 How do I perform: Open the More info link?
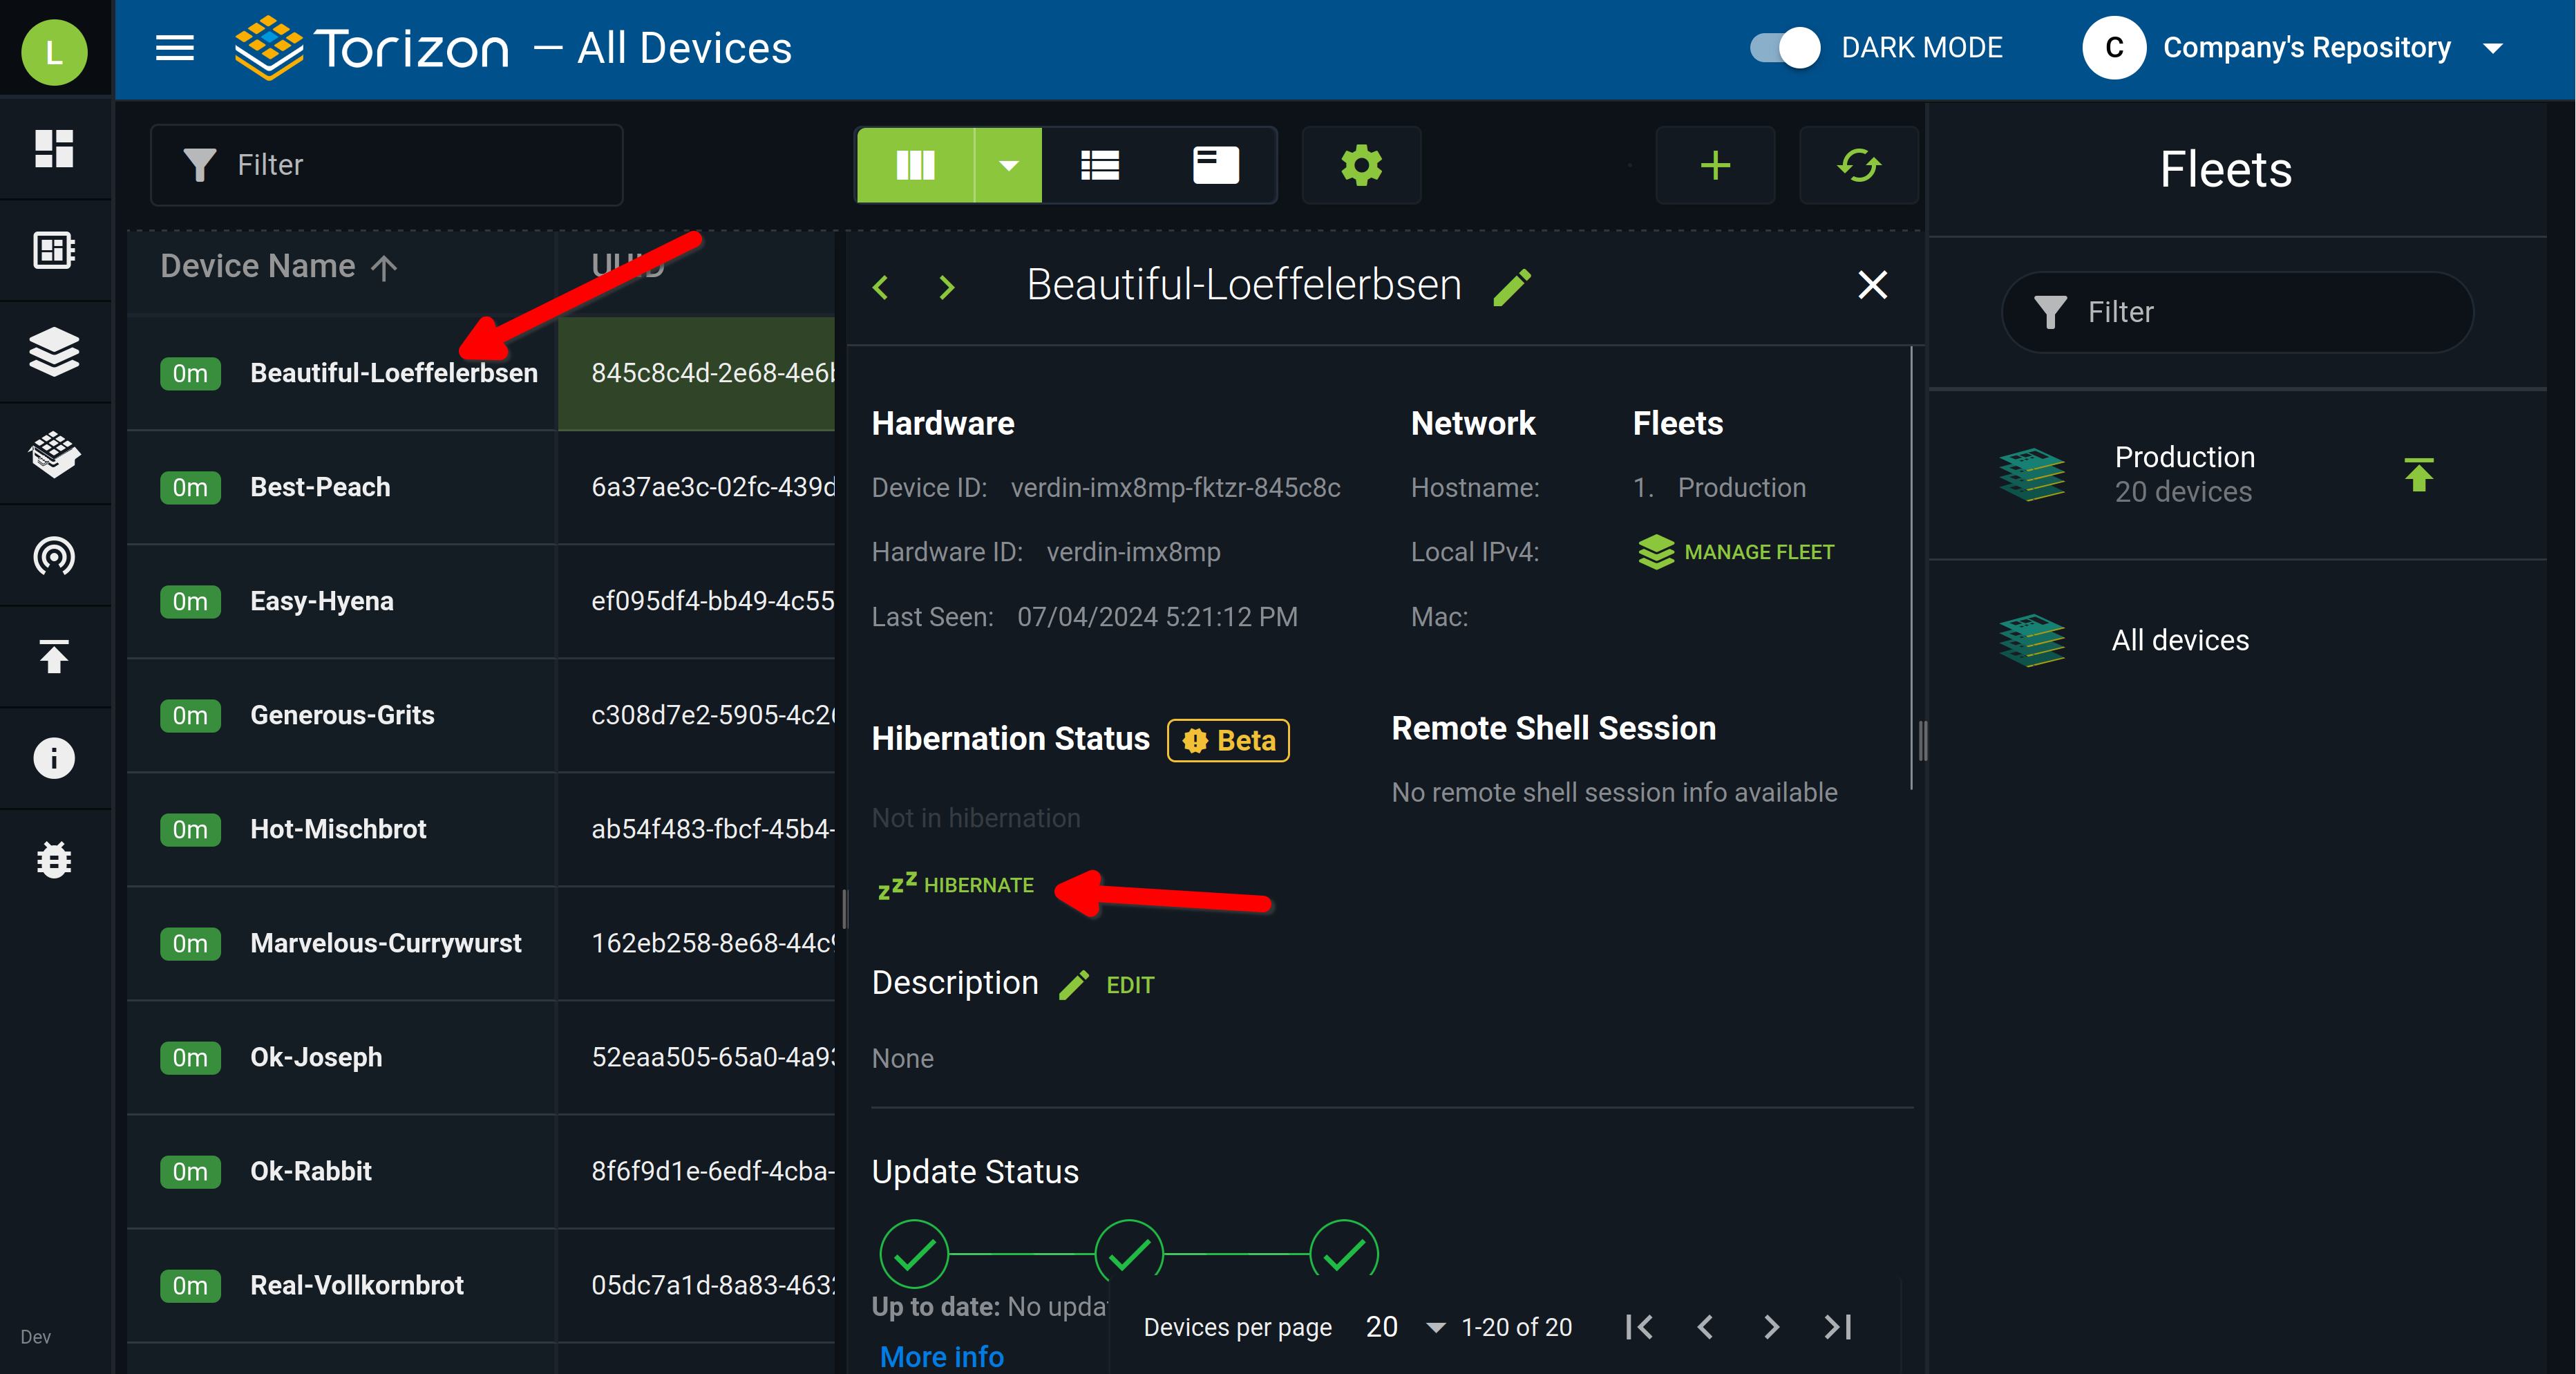[x=942, y=1356]
